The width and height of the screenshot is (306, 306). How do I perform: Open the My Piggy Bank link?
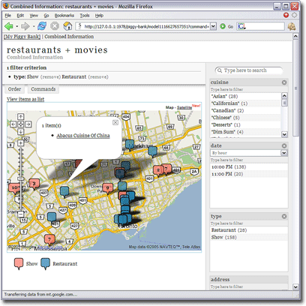(x=22, y=37)
